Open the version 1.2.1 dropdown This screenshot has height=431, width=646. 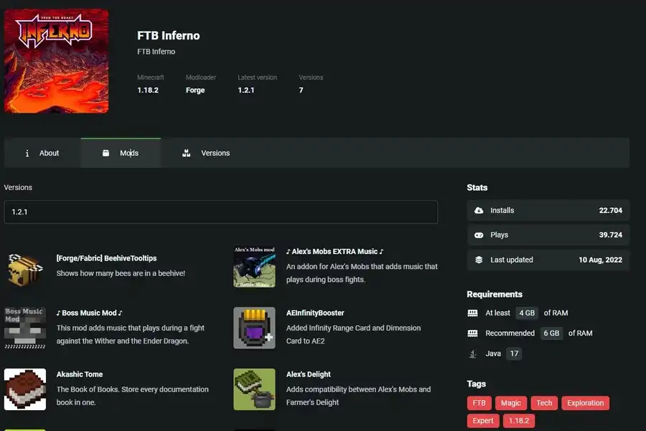click(x=221, y=212)
